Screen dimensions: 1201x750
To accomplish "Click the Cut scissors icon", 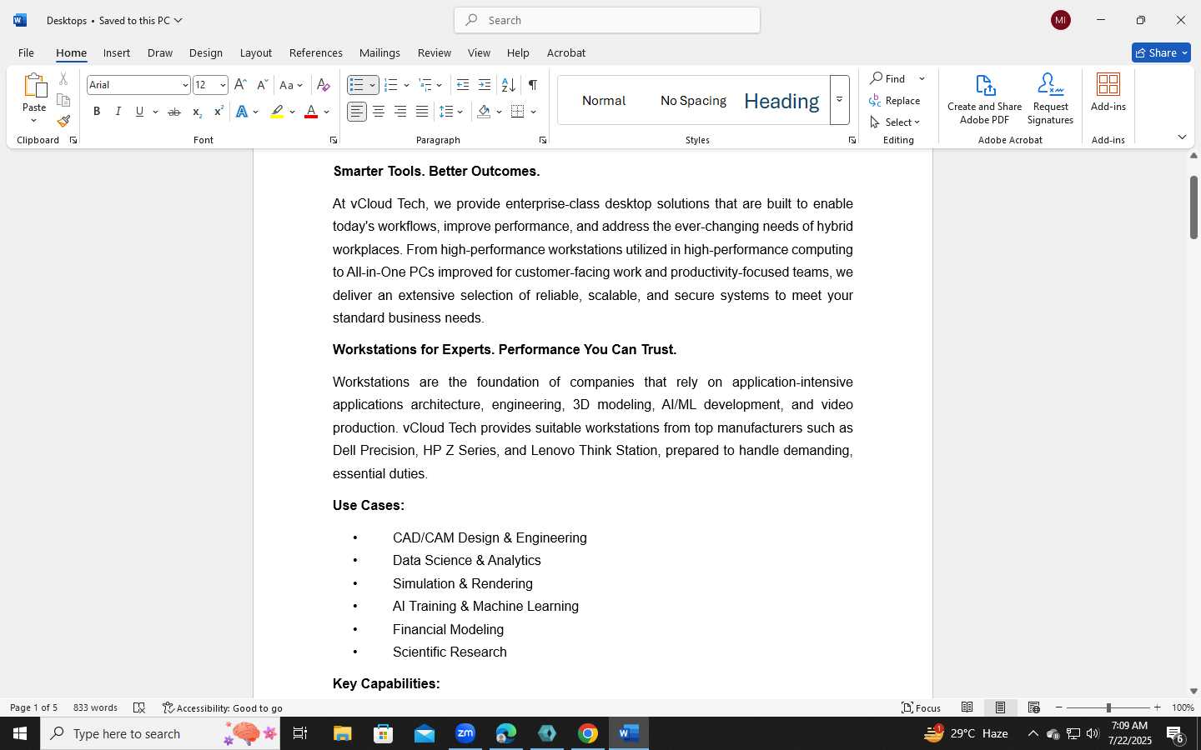I will 63,79.
